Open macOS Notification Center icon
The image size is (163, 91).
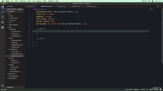click(160, 1)
